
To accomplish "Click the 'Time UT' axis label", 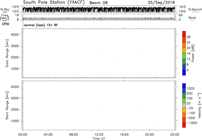I will pos(99,138).
